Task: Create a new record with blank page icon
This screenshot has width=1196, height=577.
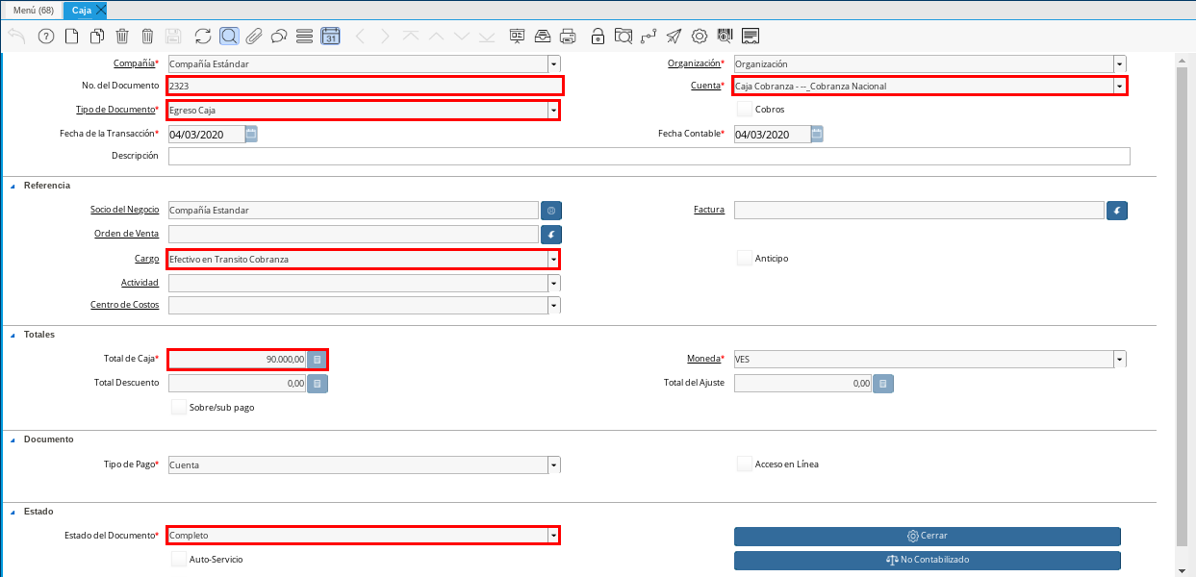Action: click(x=71, y=37)
